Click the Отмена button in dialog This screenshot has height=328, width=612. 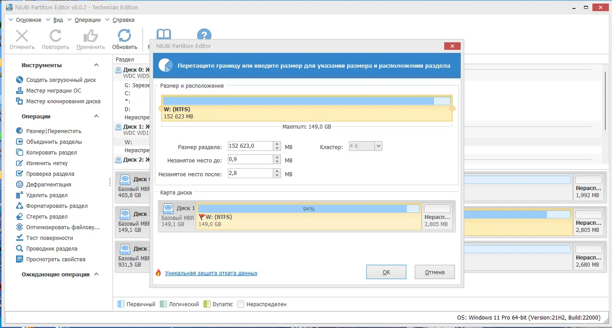(x=434, y=272)
